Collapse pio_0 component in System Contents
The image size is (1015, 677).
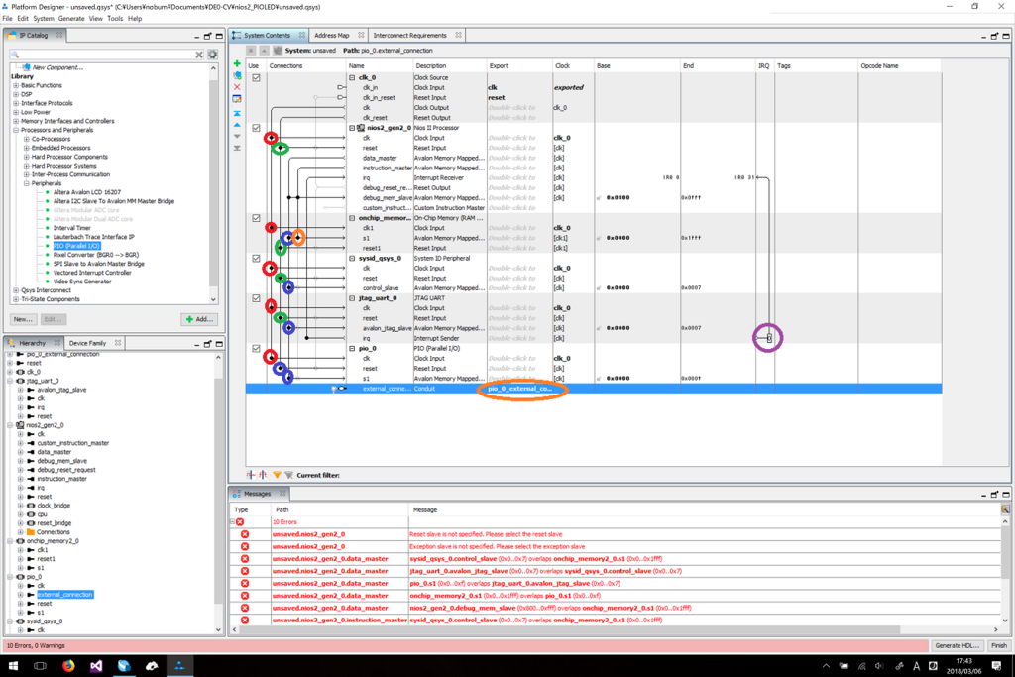(x=352, y=348)
